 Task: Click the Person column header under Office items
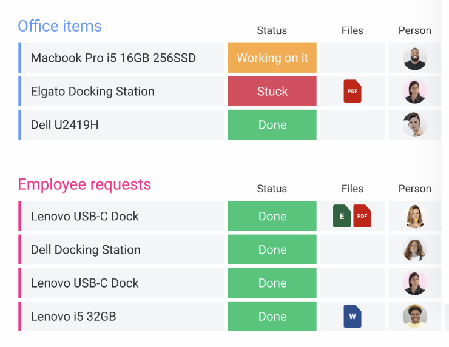414,30
